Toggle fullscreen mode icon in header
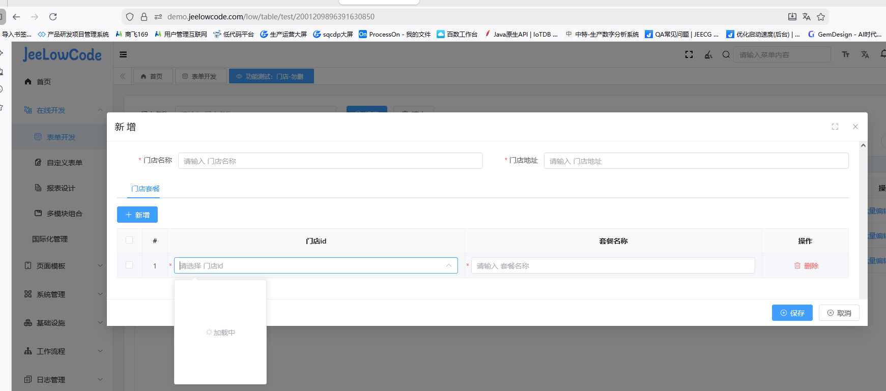The width and height of the screenshot is (886, 391). click(689, 54)
